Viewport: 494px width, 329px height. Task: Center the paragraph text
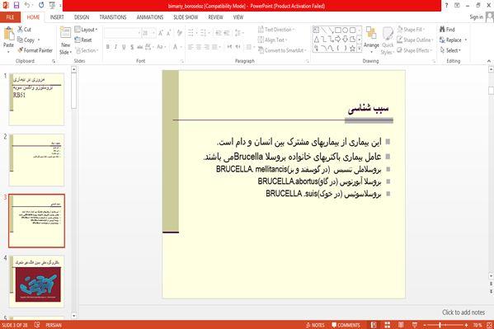tap(199, 47)
